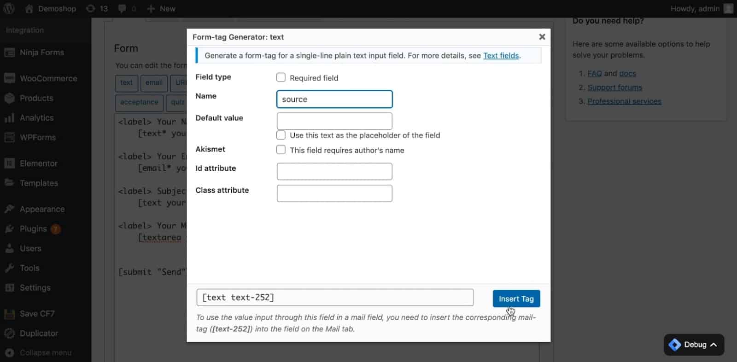
Task: Click the Plugins plug icon
Action: [x=9, y=229]
